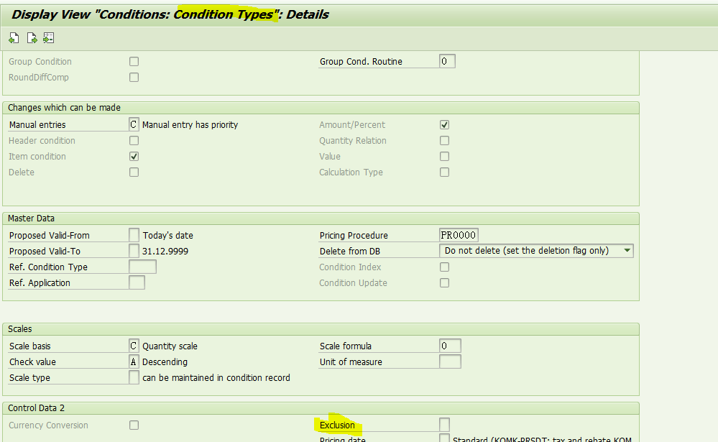Screen dimensions: 718x442
Task: Uncheck the Item condition checkbox
Action: click(x=134, y=156)
